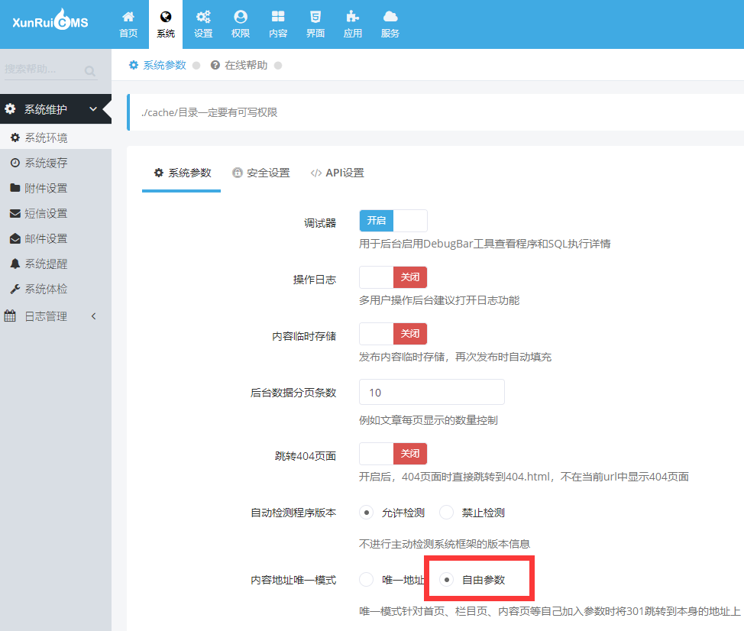Select the 禁止检测 radio button
Viewport: 744px width, 631px height.
(x=447, y=513)
